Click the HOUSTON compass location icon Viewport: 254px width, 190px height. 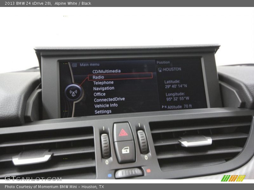[x=160, y=70]
